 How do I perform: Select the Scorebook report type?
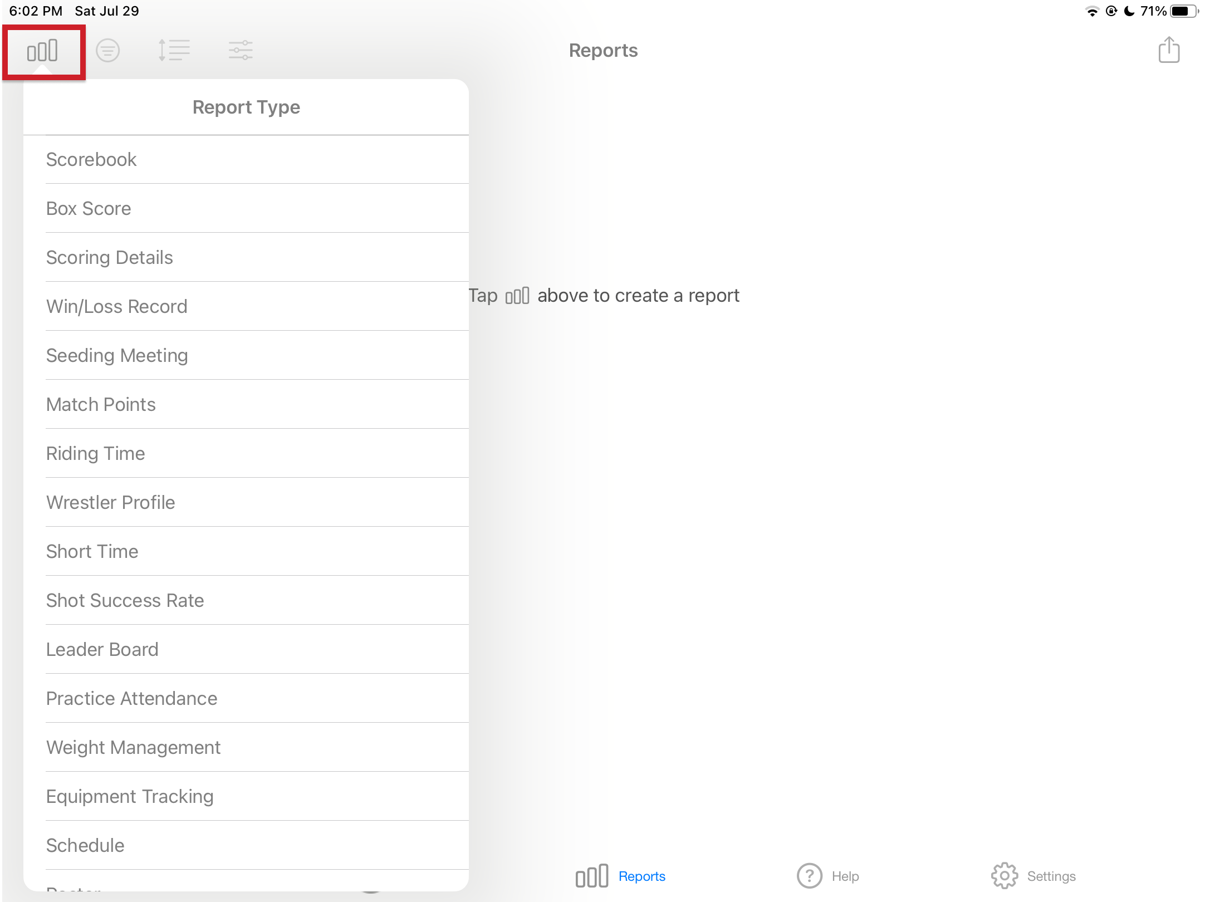click(91, 160)
